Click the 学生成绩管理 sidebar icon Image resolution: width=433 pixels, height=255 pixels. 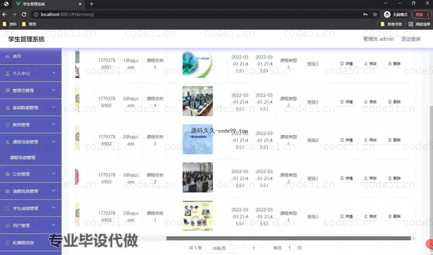(x=8, y=208)
